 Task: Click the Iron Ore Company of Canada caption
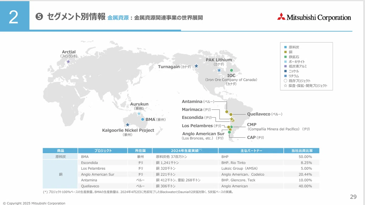tap(231, 80)
